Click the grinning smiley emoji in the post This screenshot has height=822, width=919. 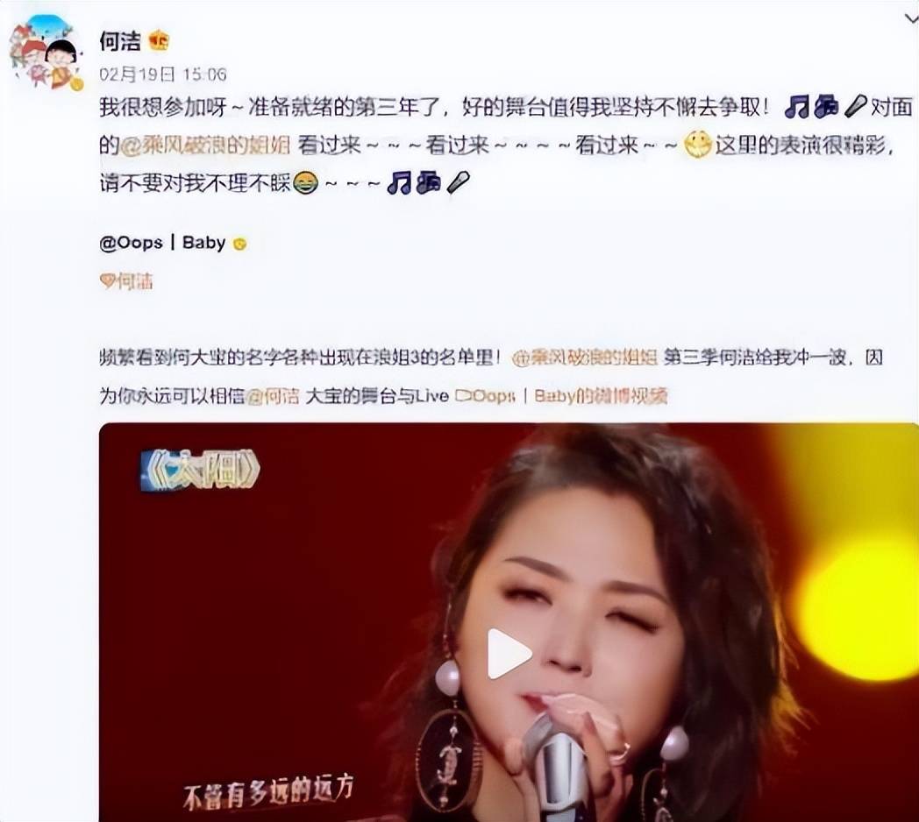[697, 144]
